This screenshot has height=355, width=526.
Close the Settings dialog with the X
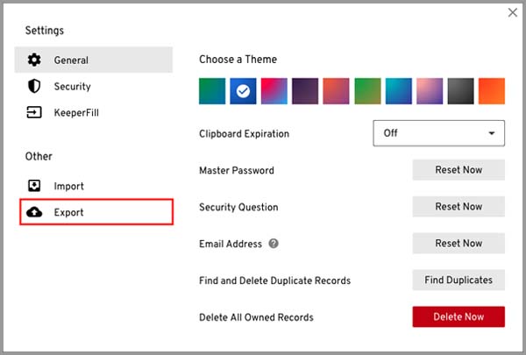point(512,12)
